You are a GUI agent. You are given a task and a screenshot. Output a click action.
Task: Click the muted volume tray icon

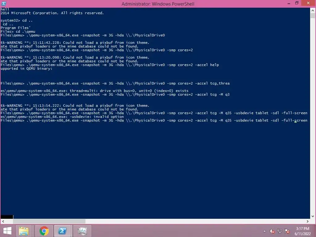tap(272, 231)
